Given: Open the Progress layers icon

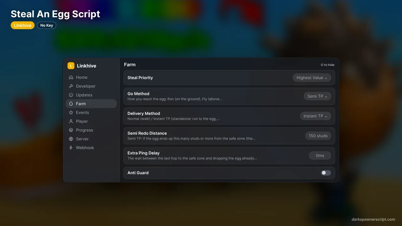Looking at the screenshot, I should click(71, 130).
